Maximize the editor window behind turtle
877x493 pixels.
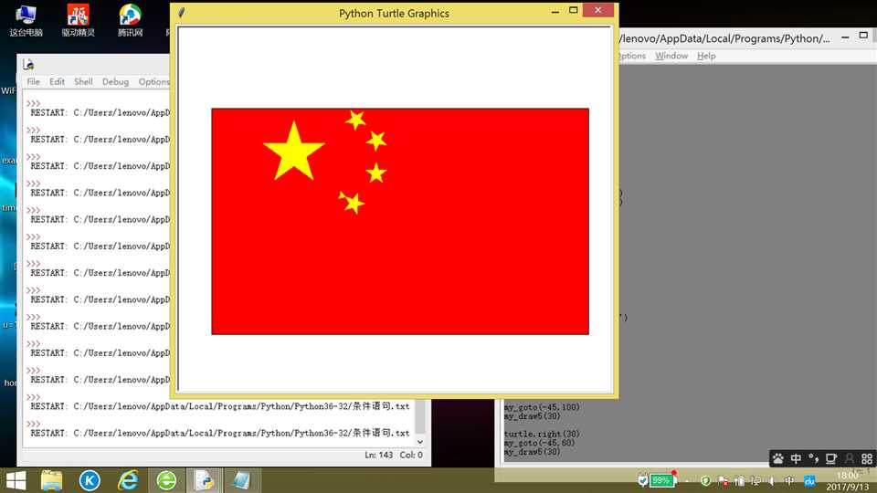pyautogui.click(x=863, y=36)
